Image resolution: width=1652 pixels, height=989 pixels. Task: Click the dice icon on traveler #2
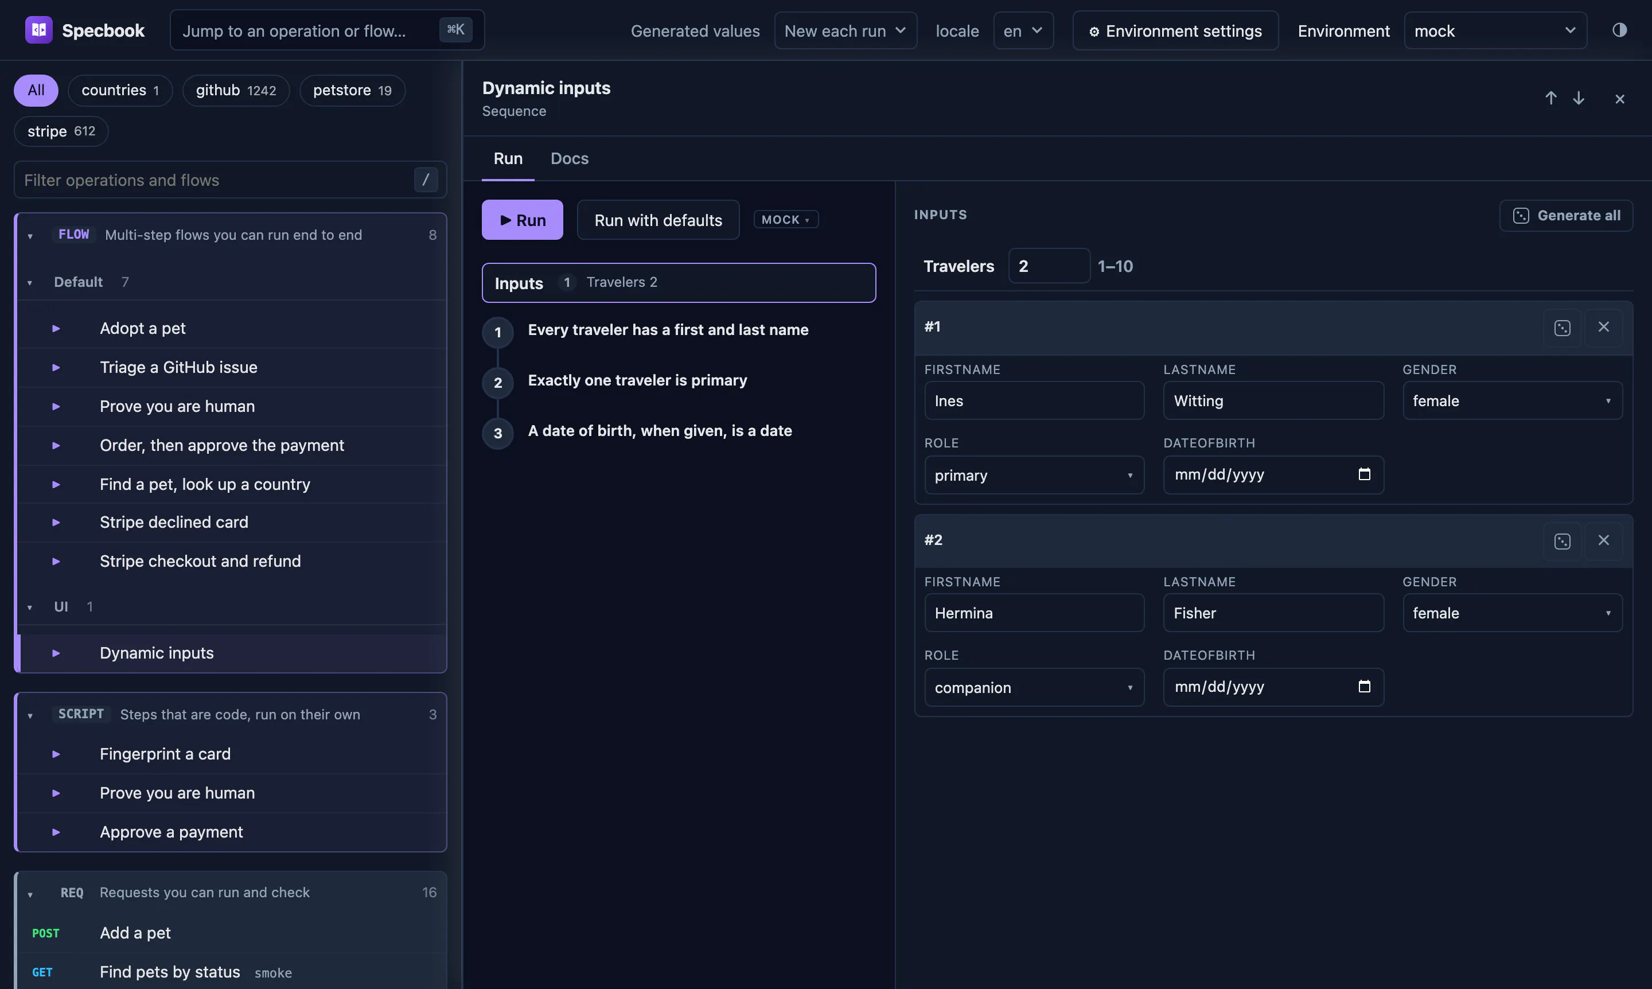pos(1562,540)
